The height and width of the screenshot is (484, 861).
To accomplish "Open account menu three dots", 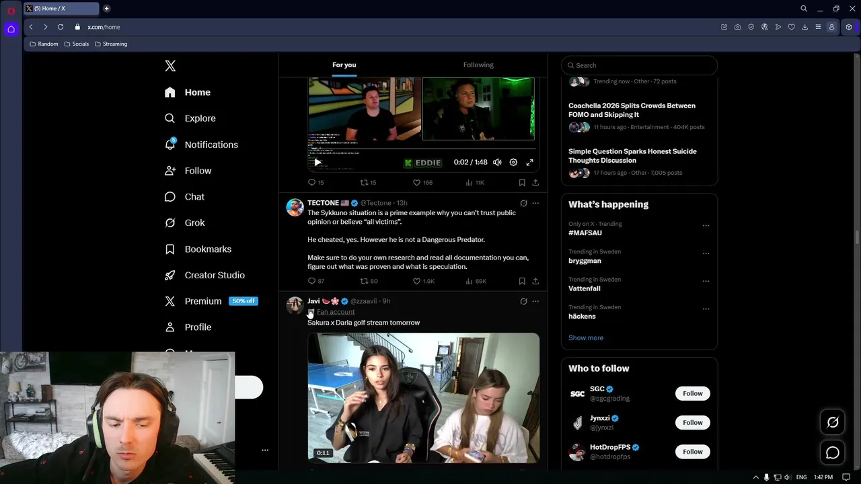I will coord(265,450).
